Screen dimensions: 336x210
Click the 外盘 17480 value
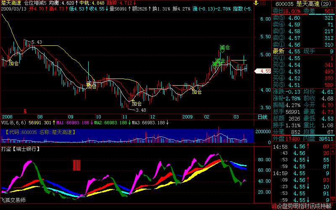[x=293, y=139]
